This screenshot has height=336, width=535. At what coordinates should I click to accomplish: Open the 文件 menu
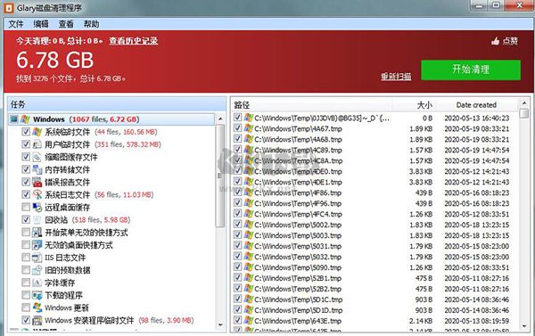point(16,24)
